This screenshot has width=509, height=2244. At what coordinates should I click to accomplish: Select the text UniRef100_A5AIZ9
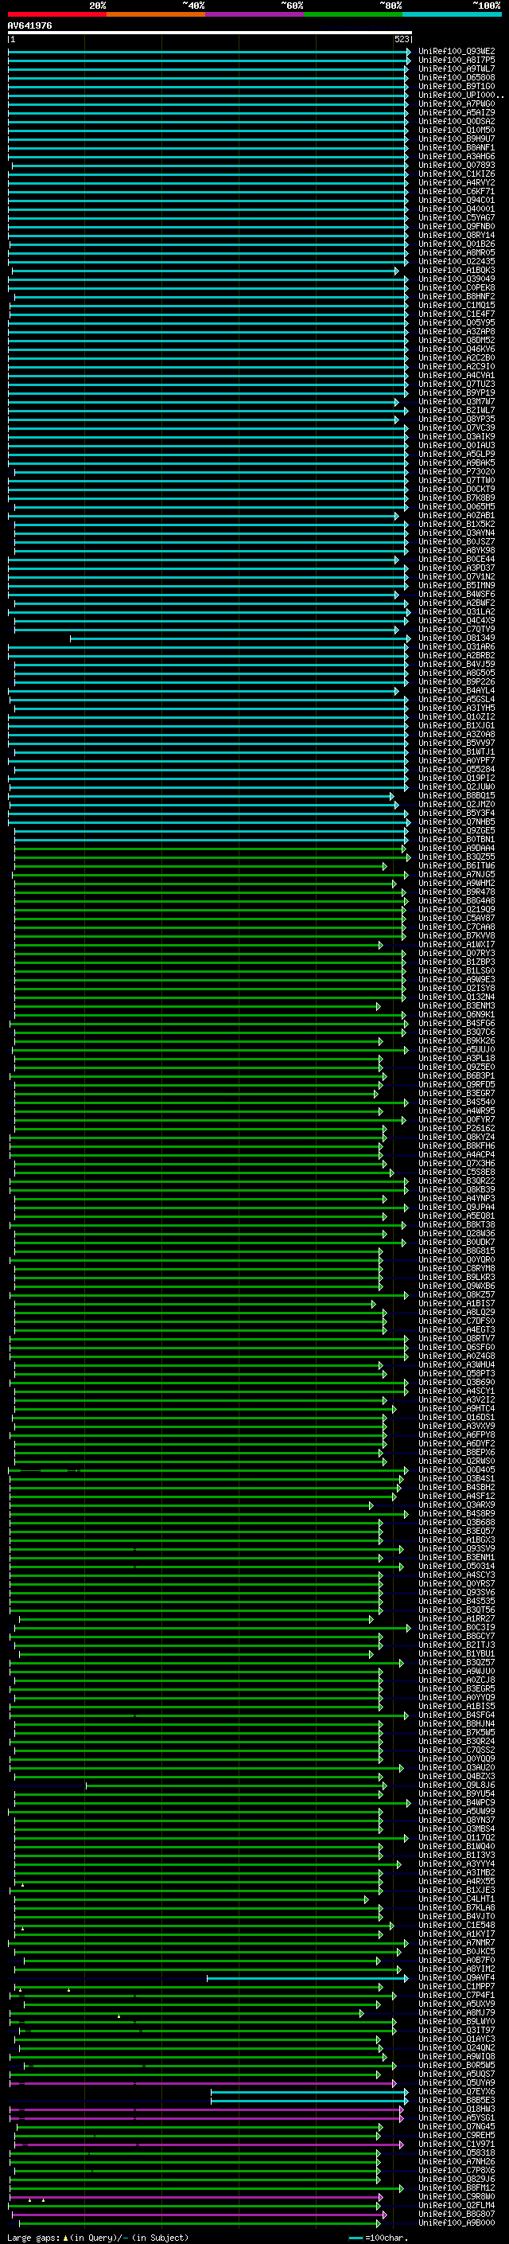457,112
